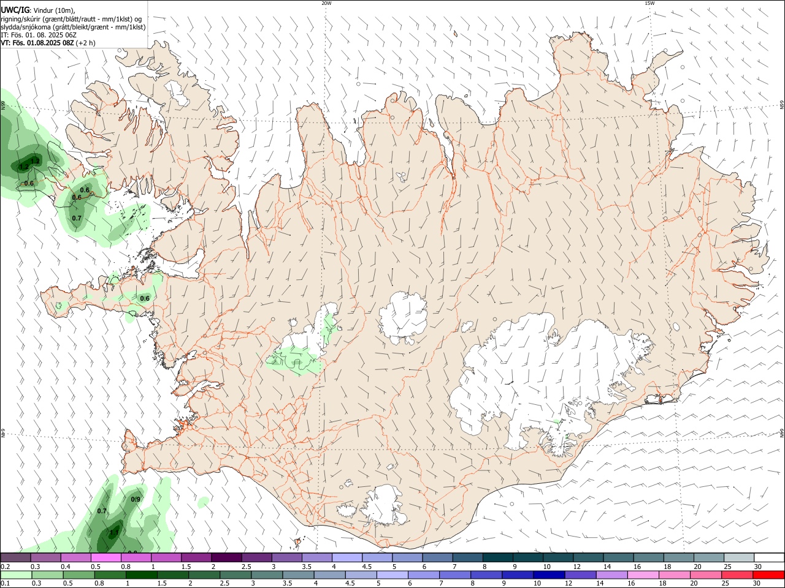Select the darkest purple snow swatch between 2 and 2.5

coord(226,557)
